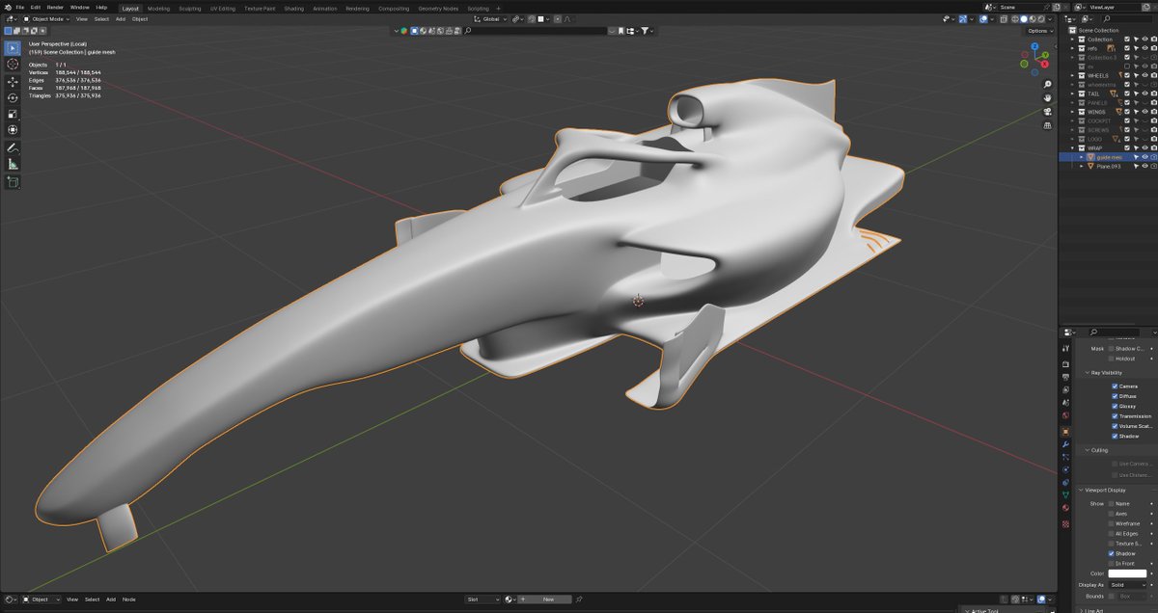Open the viewport Add menu

coord(120,18)
